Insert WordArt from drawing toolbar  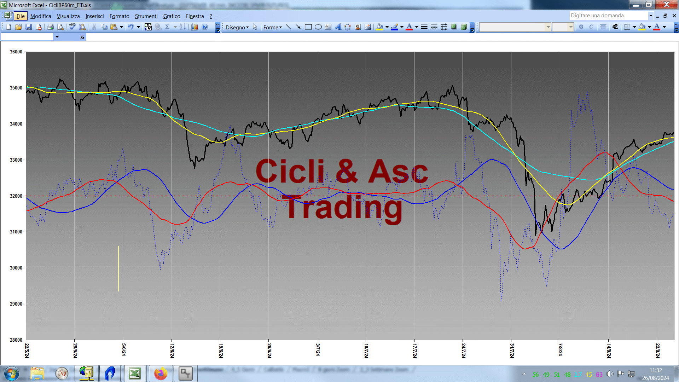338,27
